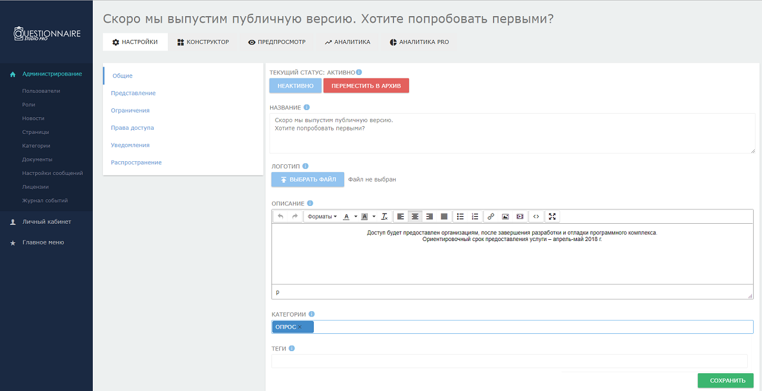Viewport: 762px width, 391px height.
Task: Toggle the bulleted list formatting
Action: tap(459, 216)
